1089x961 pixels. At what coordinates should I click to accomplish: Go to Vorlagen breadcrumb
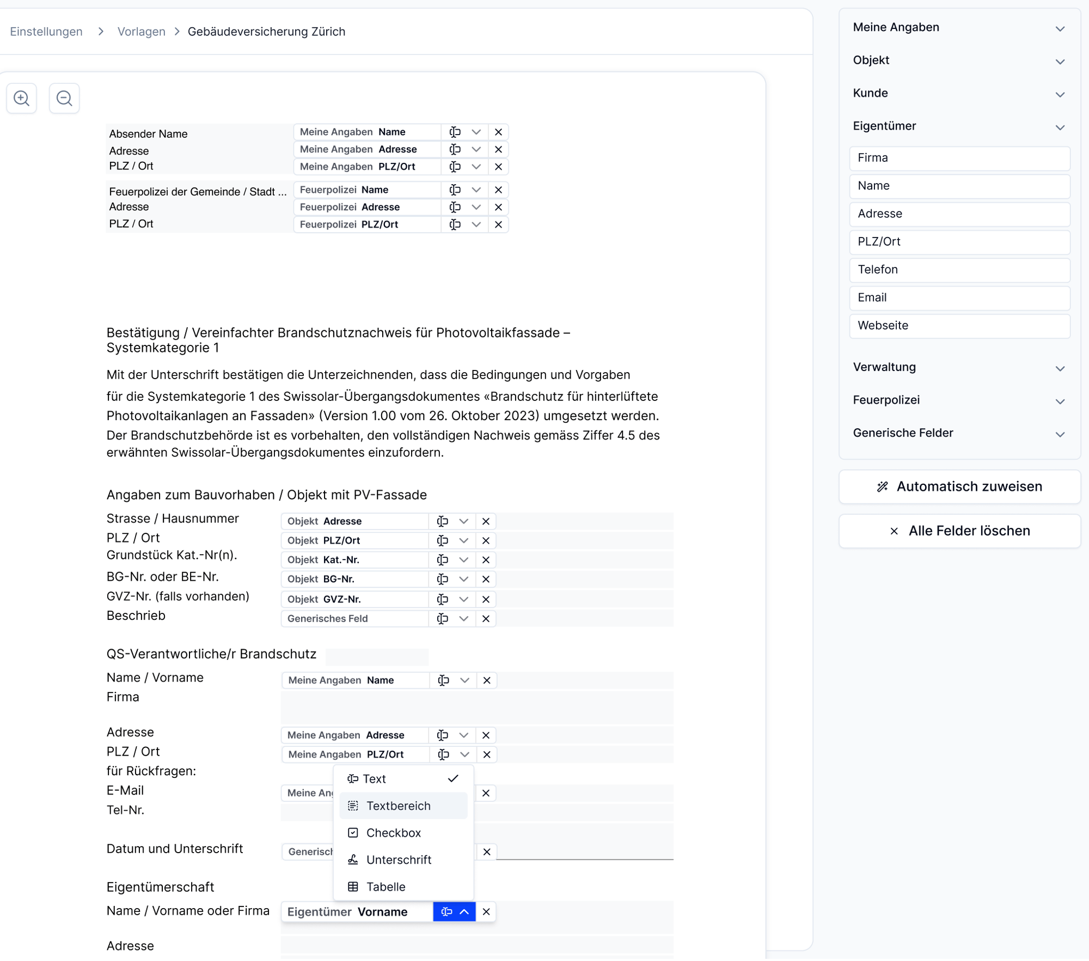[142, 32]
